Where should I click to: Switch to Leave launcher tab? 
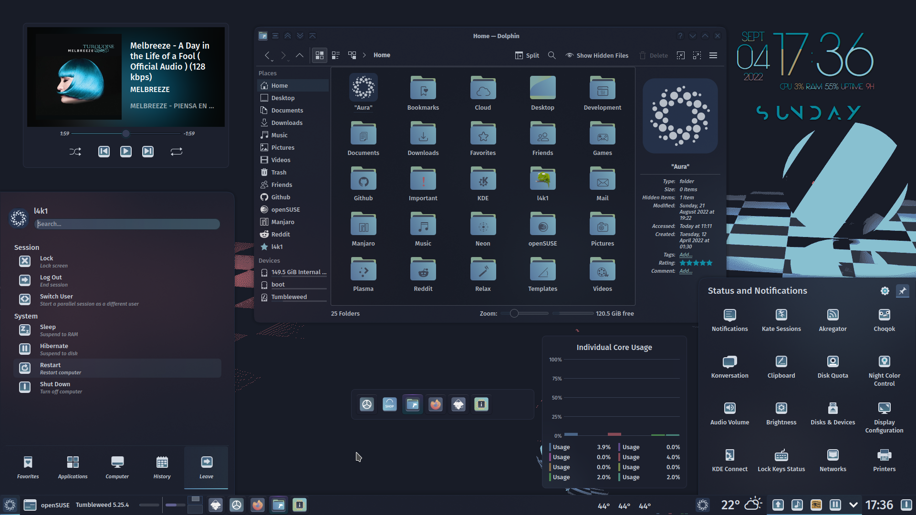tap(207, 467)
